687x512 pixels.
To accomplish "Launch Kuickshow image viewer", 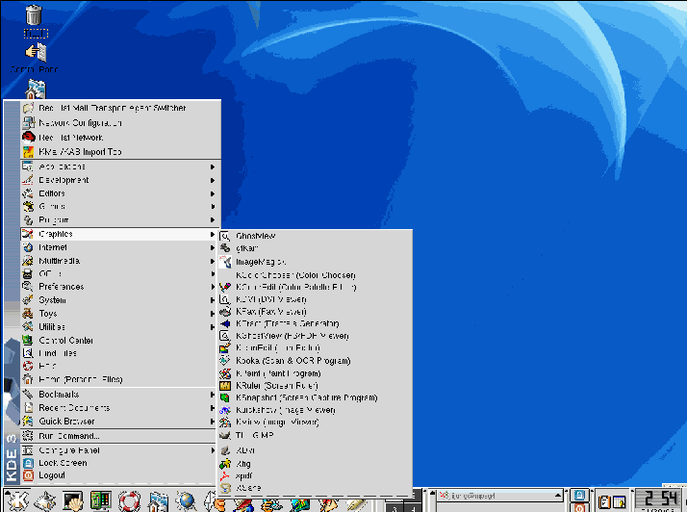I will click(x=315, y=410).
